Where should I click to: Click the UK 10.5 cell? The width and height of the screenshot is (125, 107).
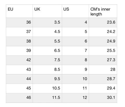click(47, 88)
